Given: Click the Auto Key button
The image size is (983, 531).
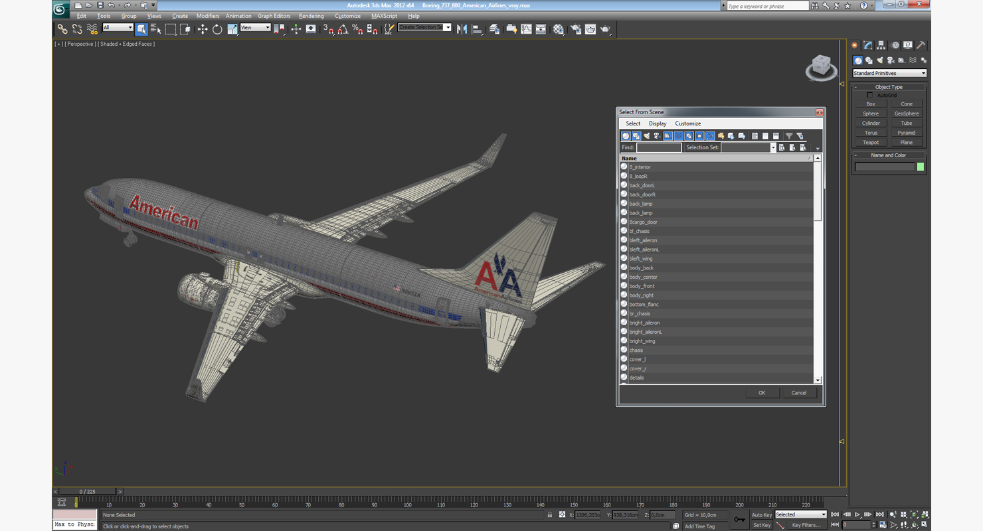Looking at the screenshot, I should point(761,515).
